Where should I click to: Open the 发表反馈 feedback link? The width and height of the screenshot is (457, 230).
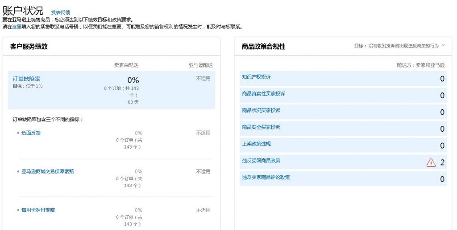pyautogui.click(x=61, y=12)
